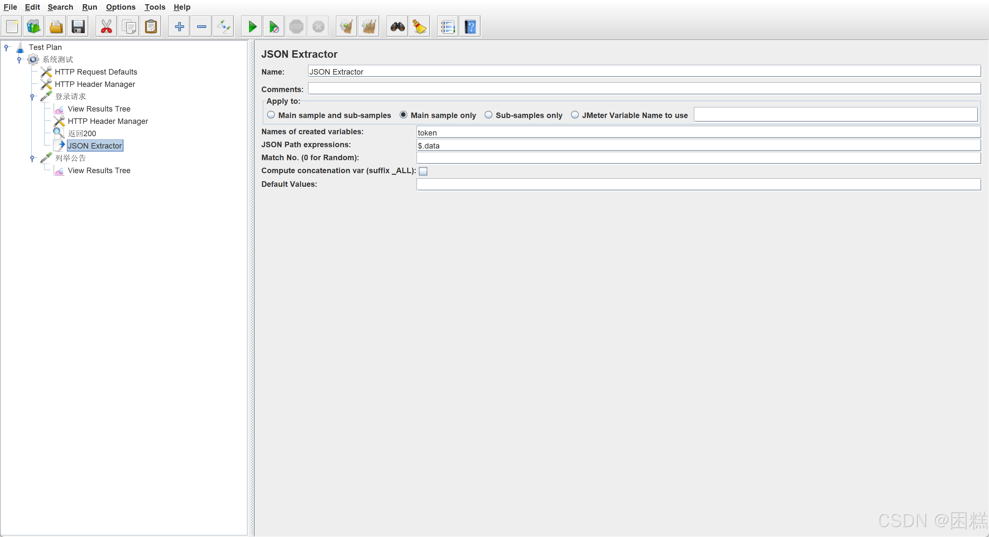Click the JSON Path expressions field

click(698, 145)
